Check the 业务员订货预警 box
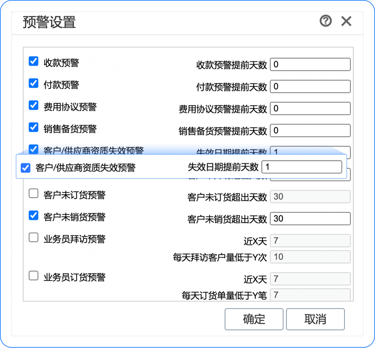 pyautogui.click(x=33, y=276)
